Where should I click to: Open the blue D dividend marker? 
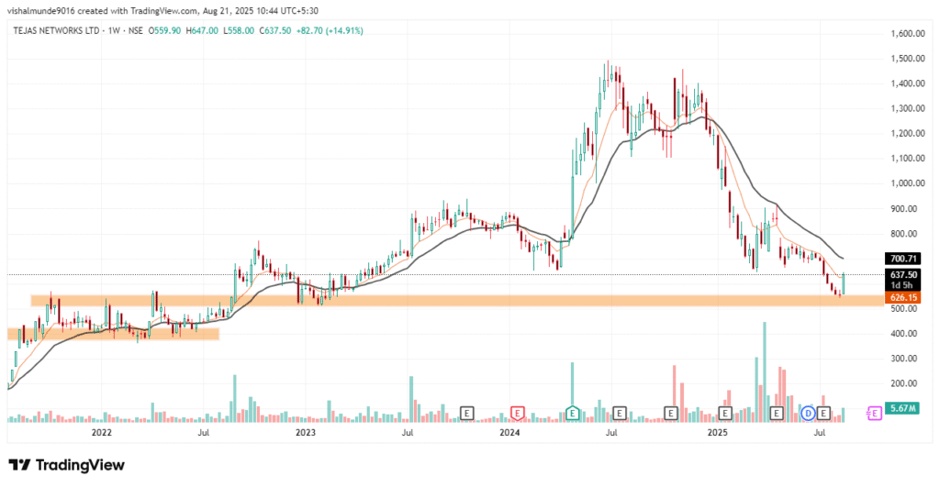pyautogui.click(x=808, y=413)
